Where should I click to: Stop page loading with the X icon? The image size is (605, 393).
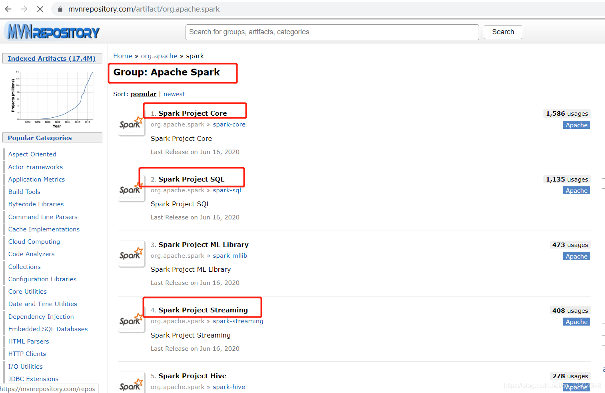pos(40,9)
